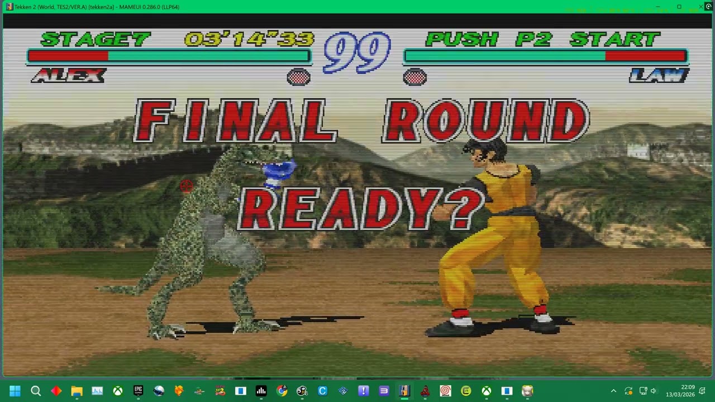Launch Google Chrome from taskbar
Viewport: 715px width, 402px height.
pos(282,391)
